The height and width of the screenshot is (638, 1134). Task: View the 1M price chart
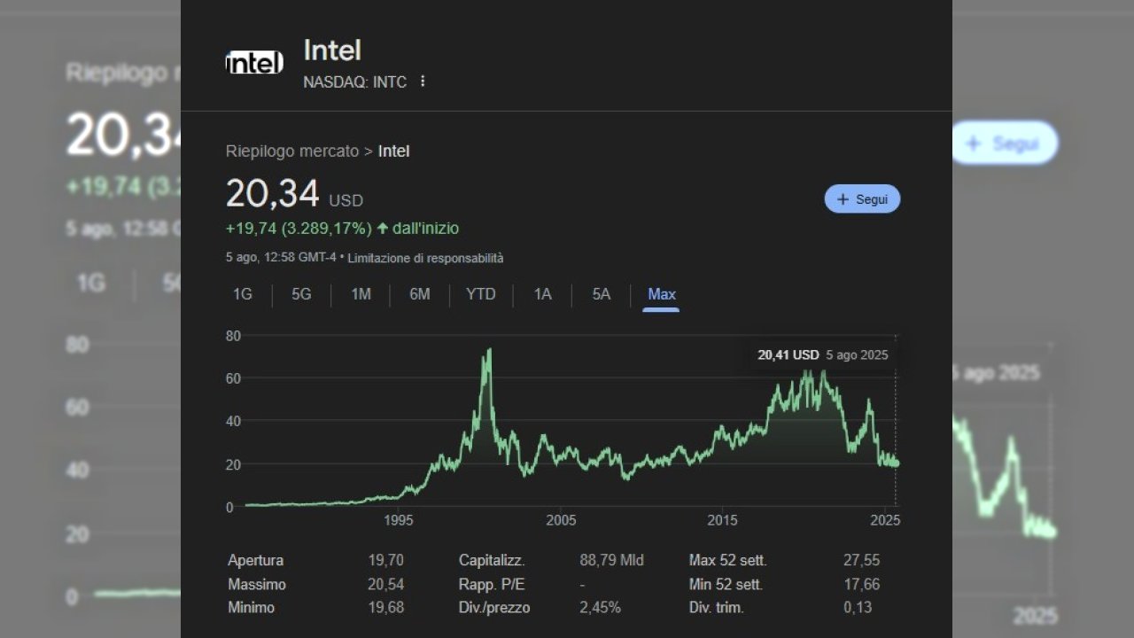pyautogui.click(x=360, y=294)
